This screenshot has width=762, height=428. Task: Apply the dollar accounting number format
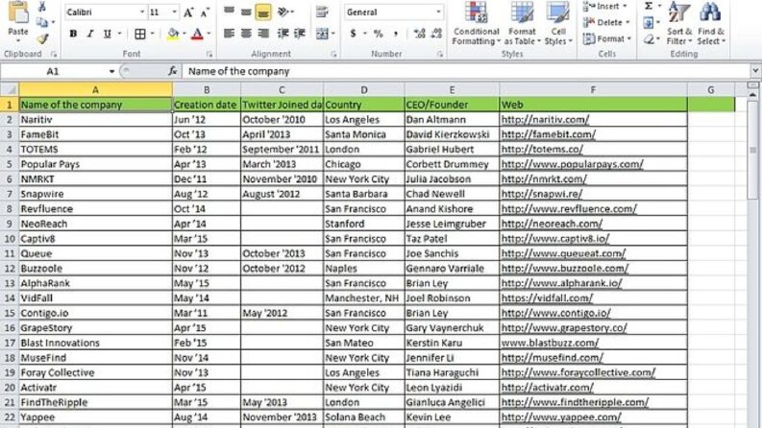[x=353, y=34]
